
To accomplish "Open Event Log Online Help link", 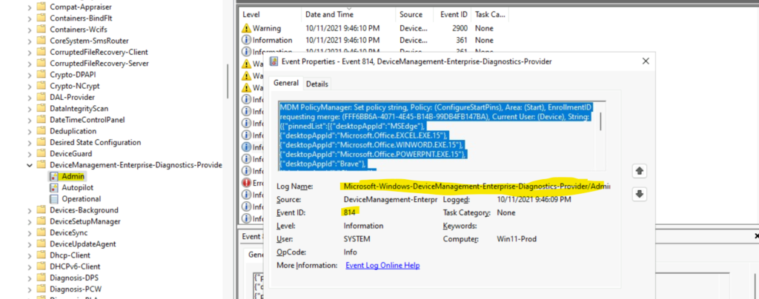I will 382,266.
